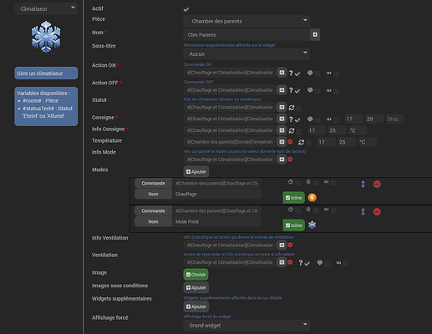Expand the Sous-titre dropdown showing Aucun
The image size is (432, 334).
tap(246, 54)
